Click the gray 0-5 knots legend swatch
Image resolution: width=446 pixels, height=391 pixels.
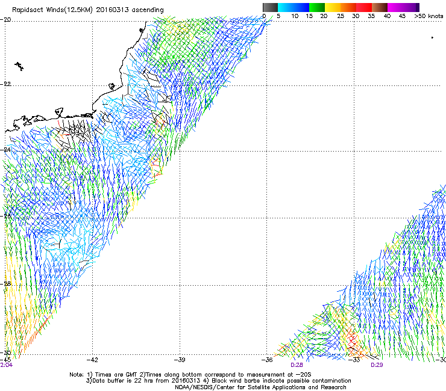coord(270,7)
